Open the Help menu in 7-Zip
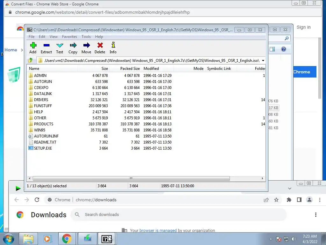This screenshot has width=326, height=245. (99, 37)
